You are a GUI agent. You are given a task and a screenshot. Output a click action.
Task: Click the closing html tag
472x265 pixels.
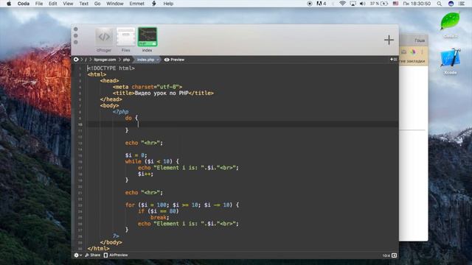(x=98, y=249)
